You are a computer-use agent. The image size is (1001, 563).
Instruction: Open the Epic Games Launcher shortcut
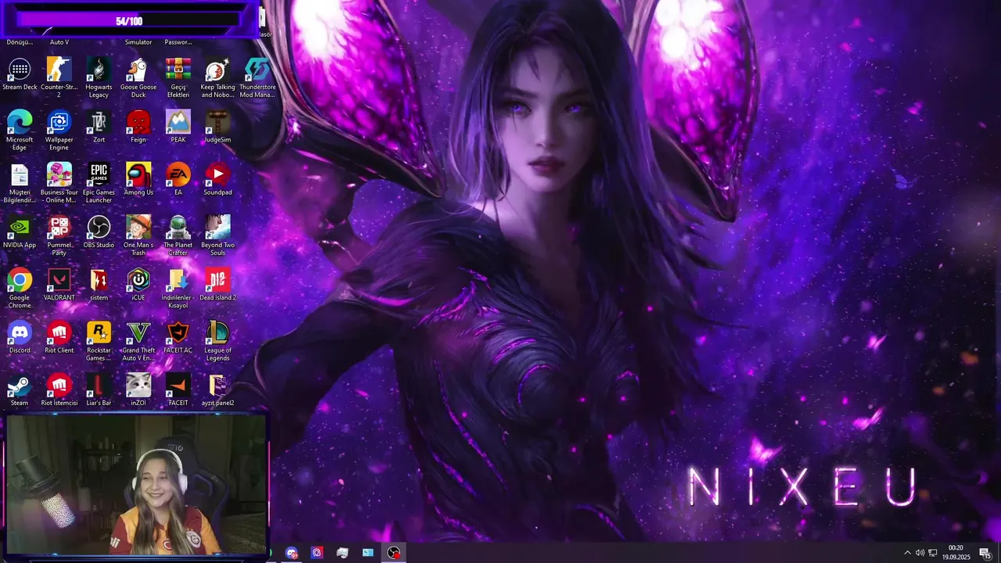99,182
